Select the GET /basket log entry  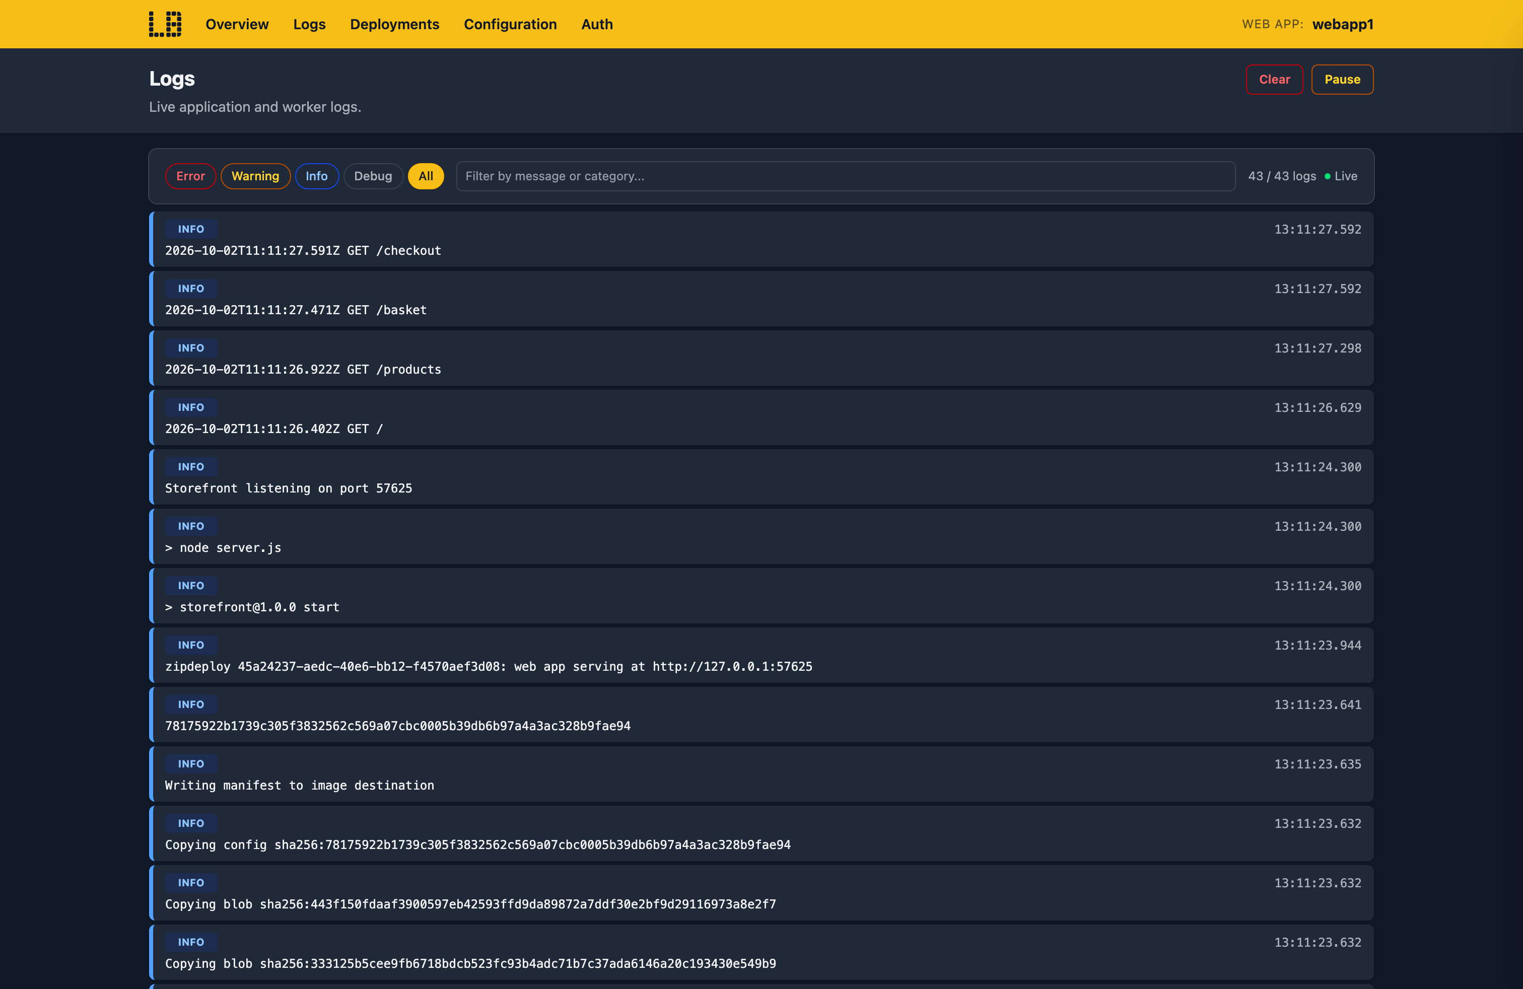(x=761, y=299)
